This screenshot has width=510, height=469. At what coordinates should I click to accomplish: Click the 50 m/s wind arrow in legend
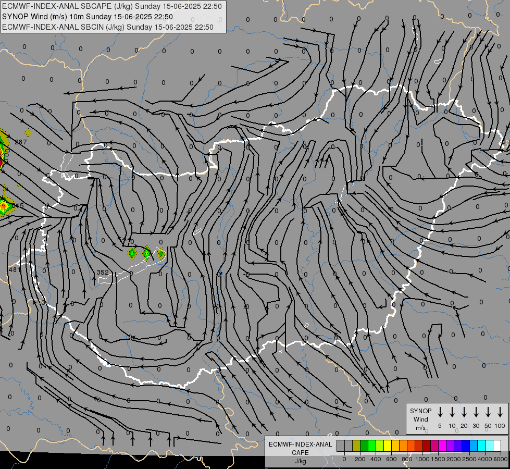[488, 412]
